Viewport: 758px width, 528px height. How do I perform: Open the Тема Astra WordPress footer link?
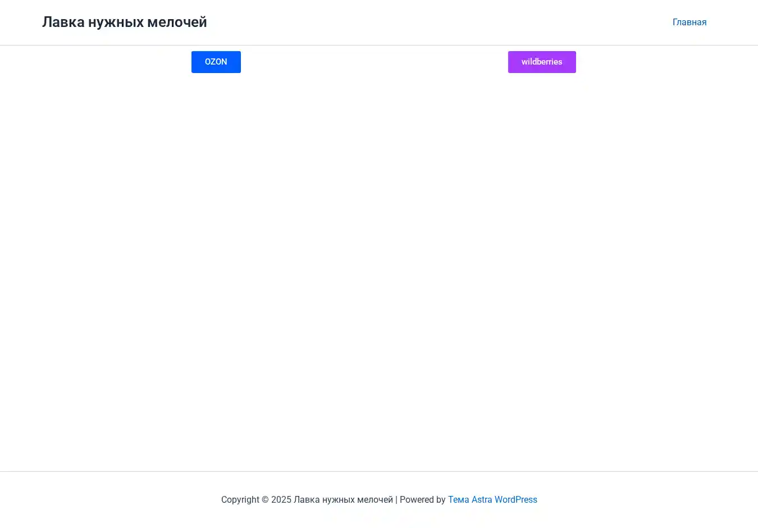click(x=492, y=499)
